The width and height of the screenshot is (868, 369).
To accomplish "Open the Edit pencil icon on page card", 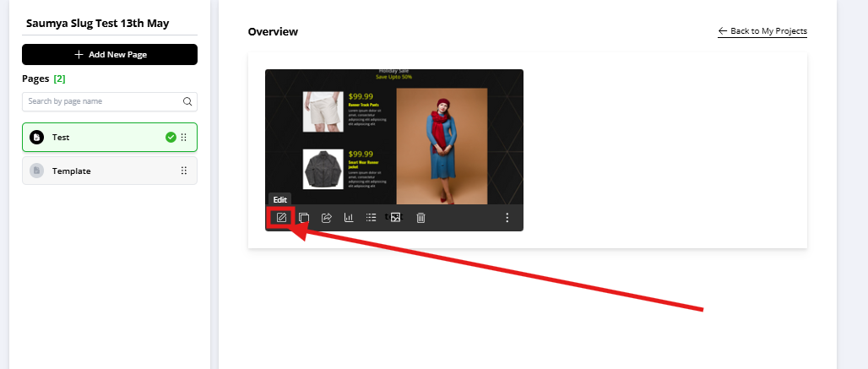I will [x=281, y=217].
